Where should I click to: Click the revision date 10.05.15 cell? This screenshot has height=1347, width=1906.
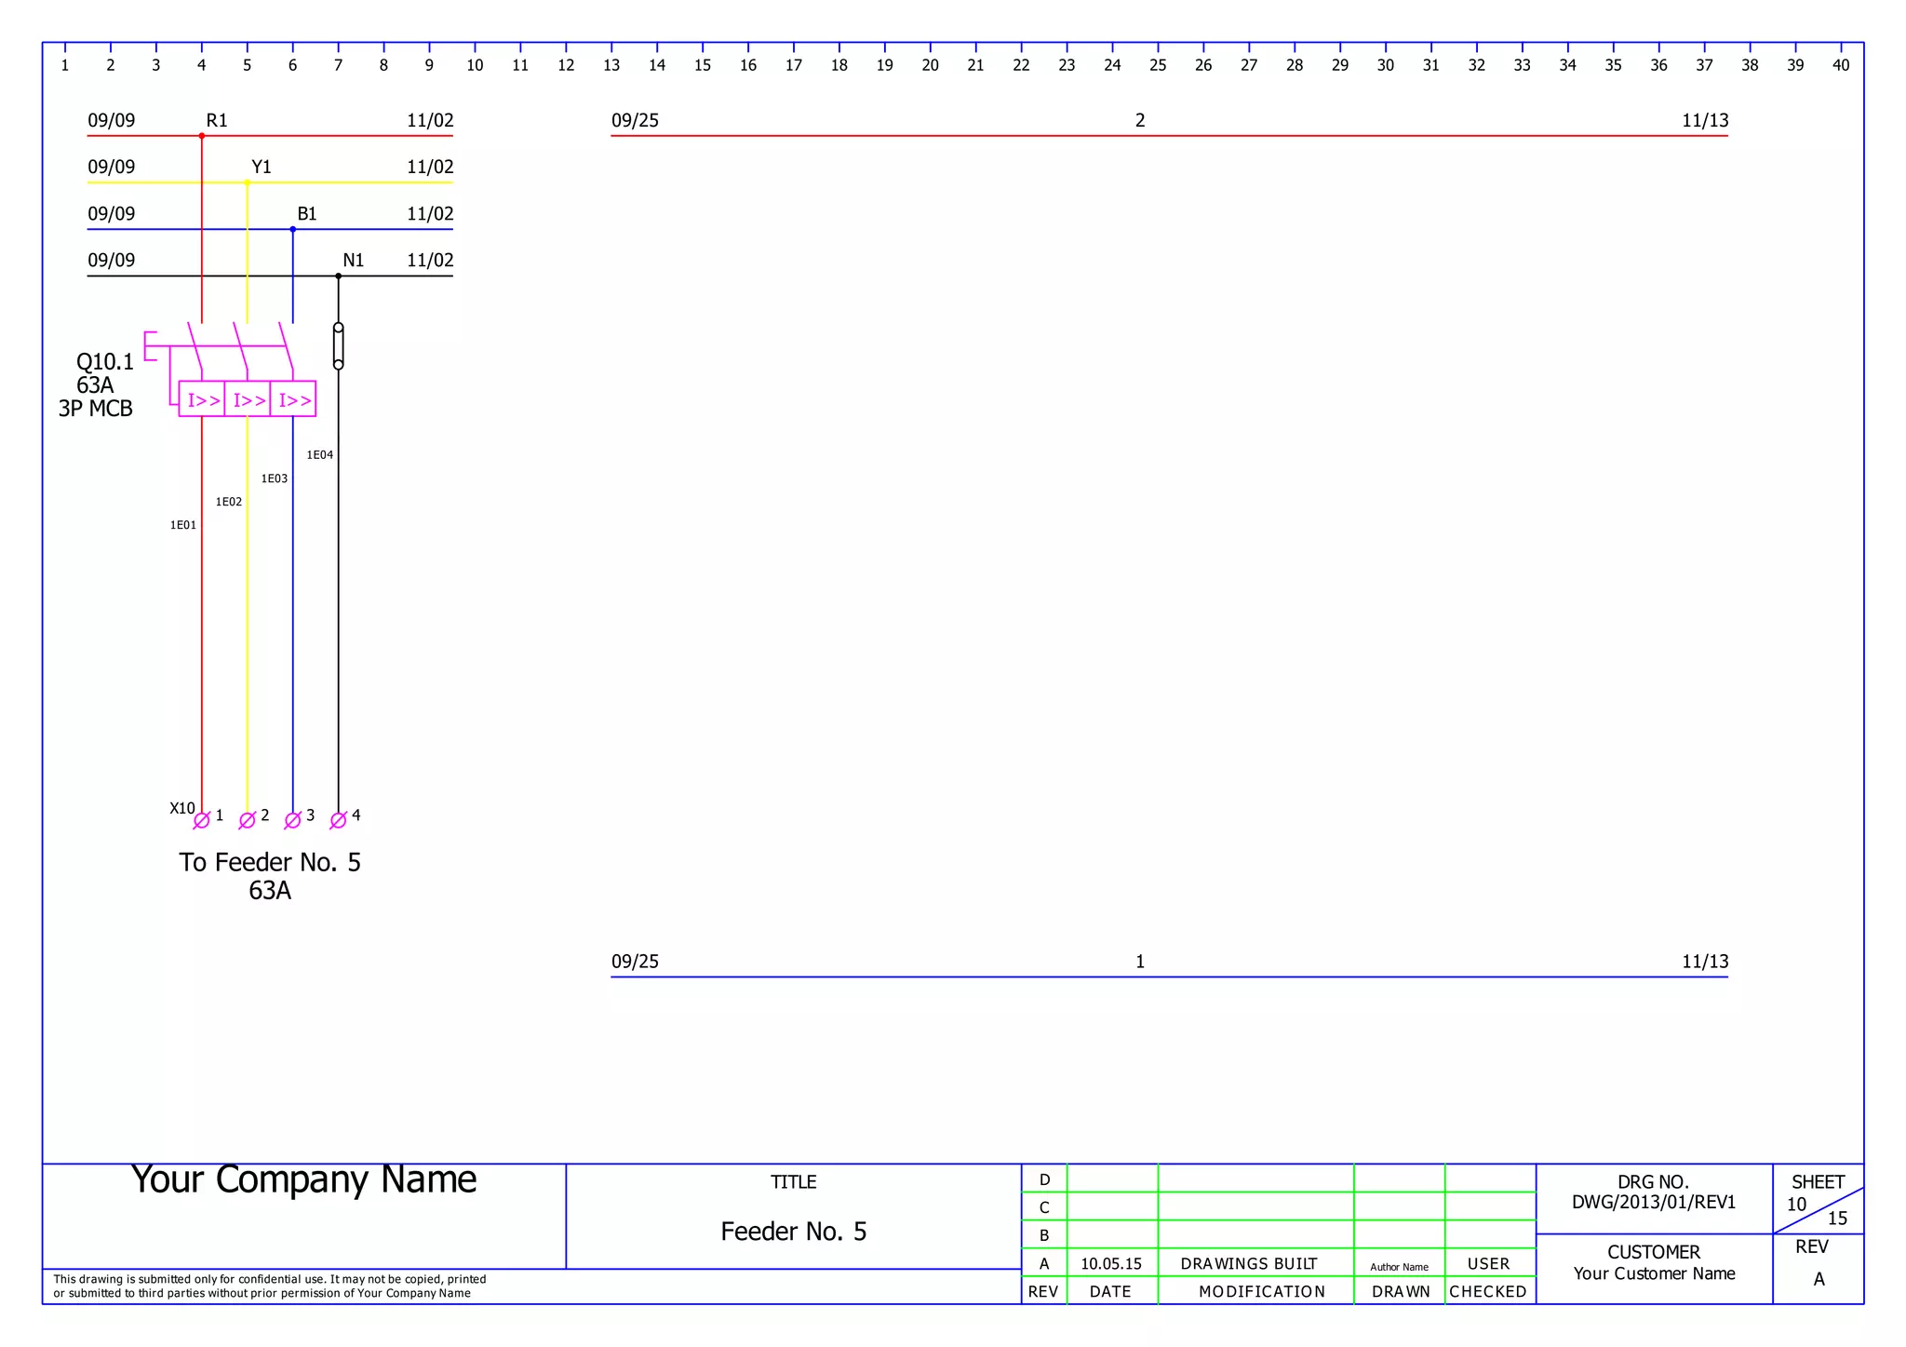(x=1110, y=1264)
